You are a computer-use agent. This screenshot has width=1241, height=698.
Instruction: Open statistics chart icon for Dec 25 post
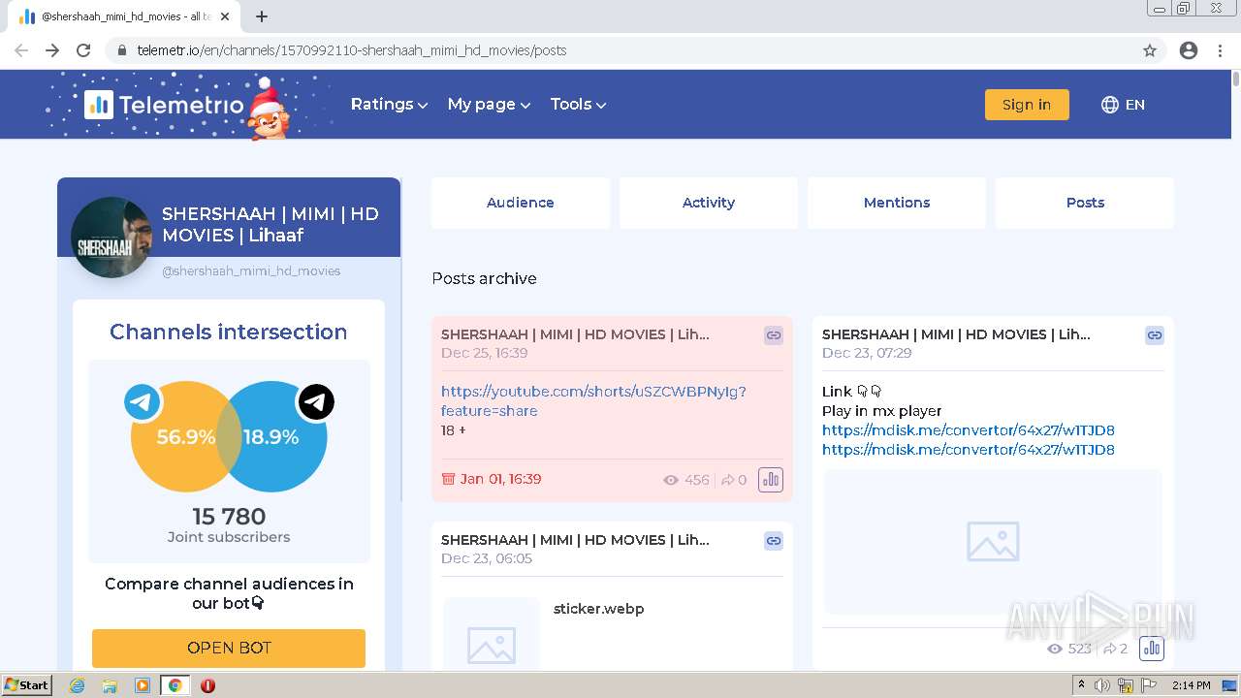click(770, 480)
